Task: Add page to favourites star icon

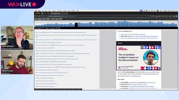Action: click(149, 16)
